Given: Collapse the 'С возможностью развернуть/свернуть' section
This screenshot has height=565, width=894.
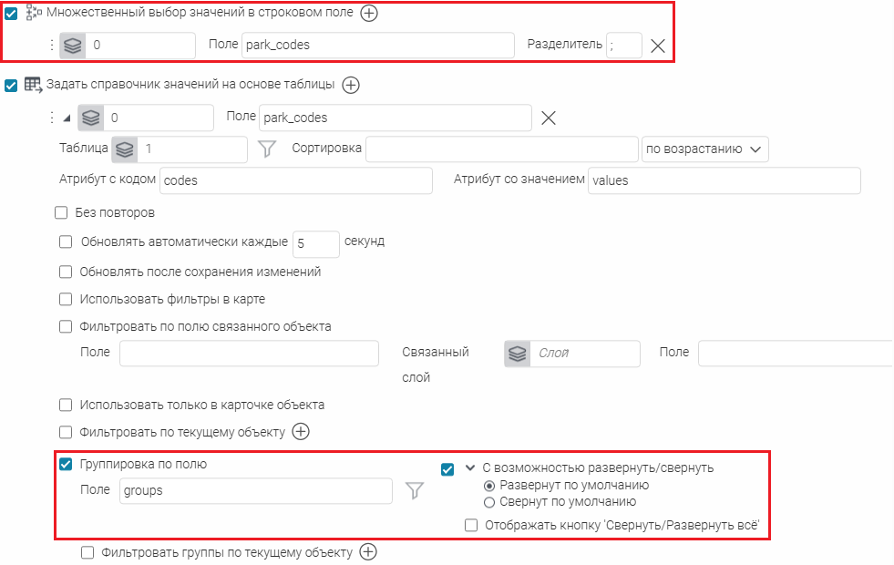Looking at the screenshot, I should [470, 467].
